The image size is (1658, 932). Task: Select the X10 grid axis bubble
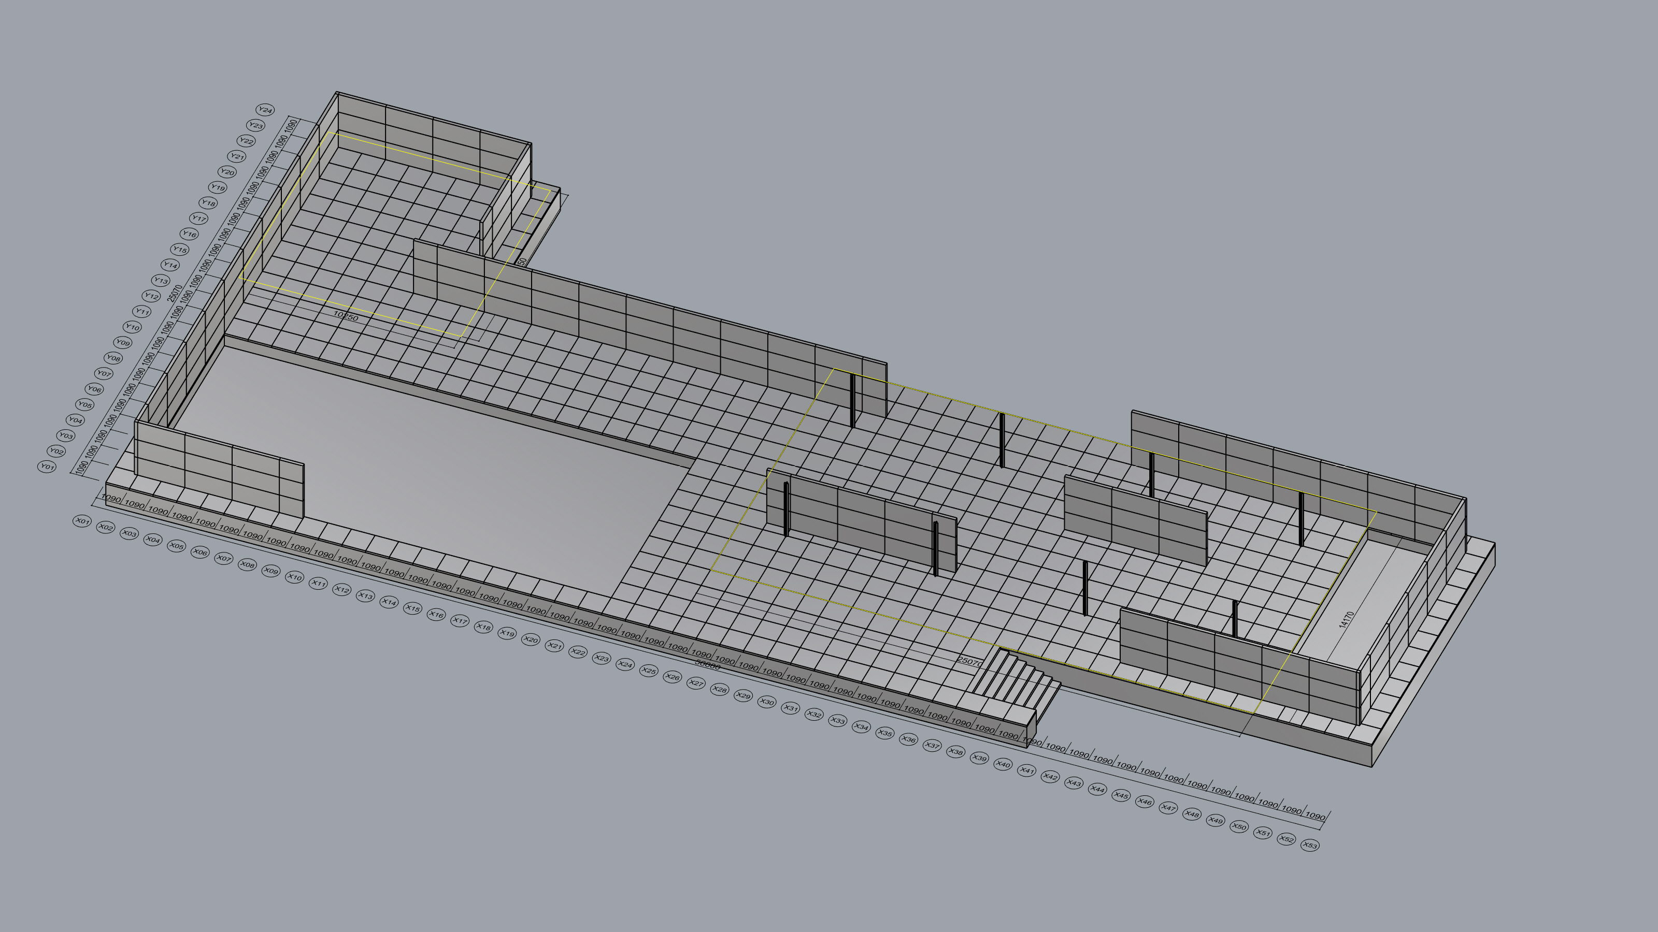[294, 577]
